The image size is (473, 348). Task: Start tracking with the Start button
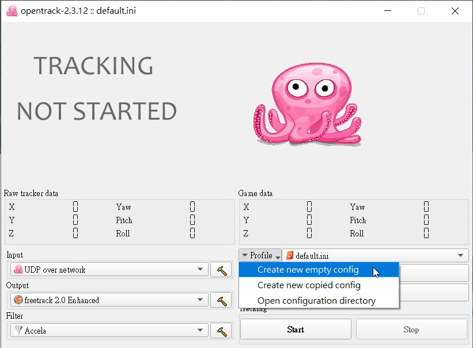click(296, 330)
